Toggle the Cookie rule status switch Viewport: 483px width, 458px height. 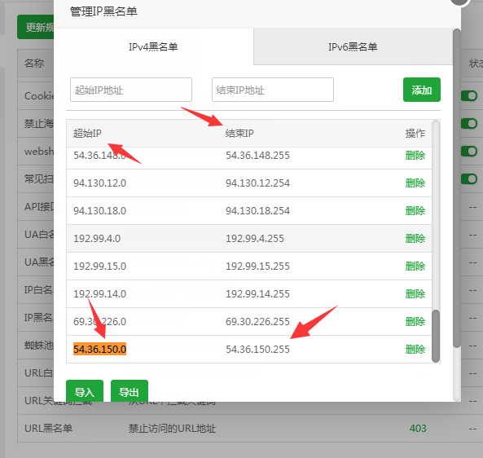tap(469, 96)
